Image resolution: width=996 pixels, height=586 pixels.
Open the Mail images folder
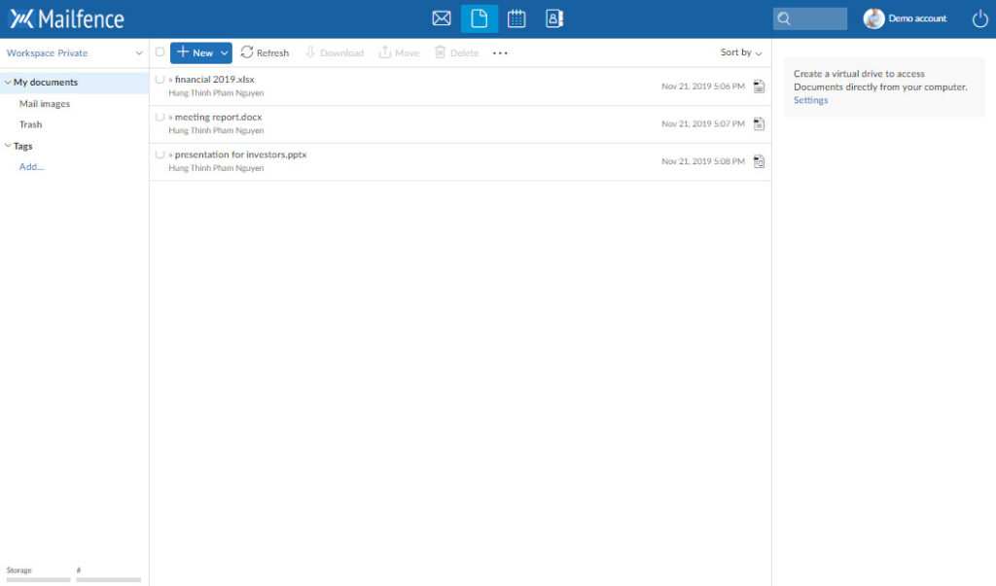[45, 104]
